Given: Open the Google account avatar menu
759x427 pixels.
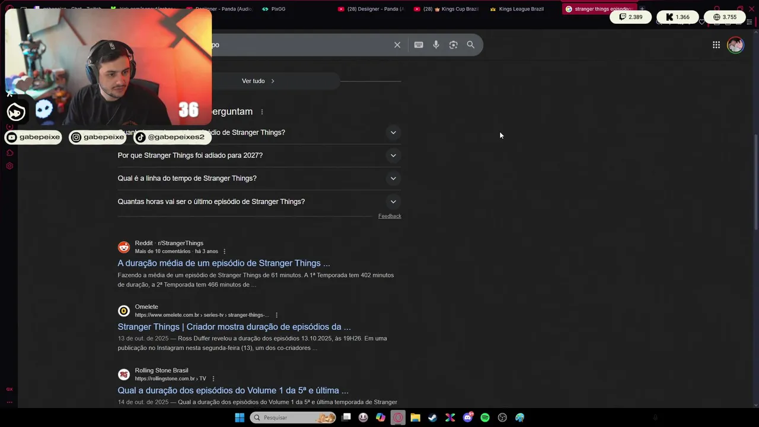Looking at the screenshot, I should (735, 45).
